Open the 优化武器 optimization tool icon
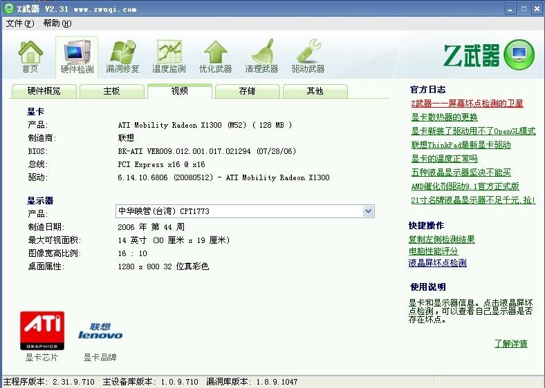 pyautogui.click(x=215, y=57)
